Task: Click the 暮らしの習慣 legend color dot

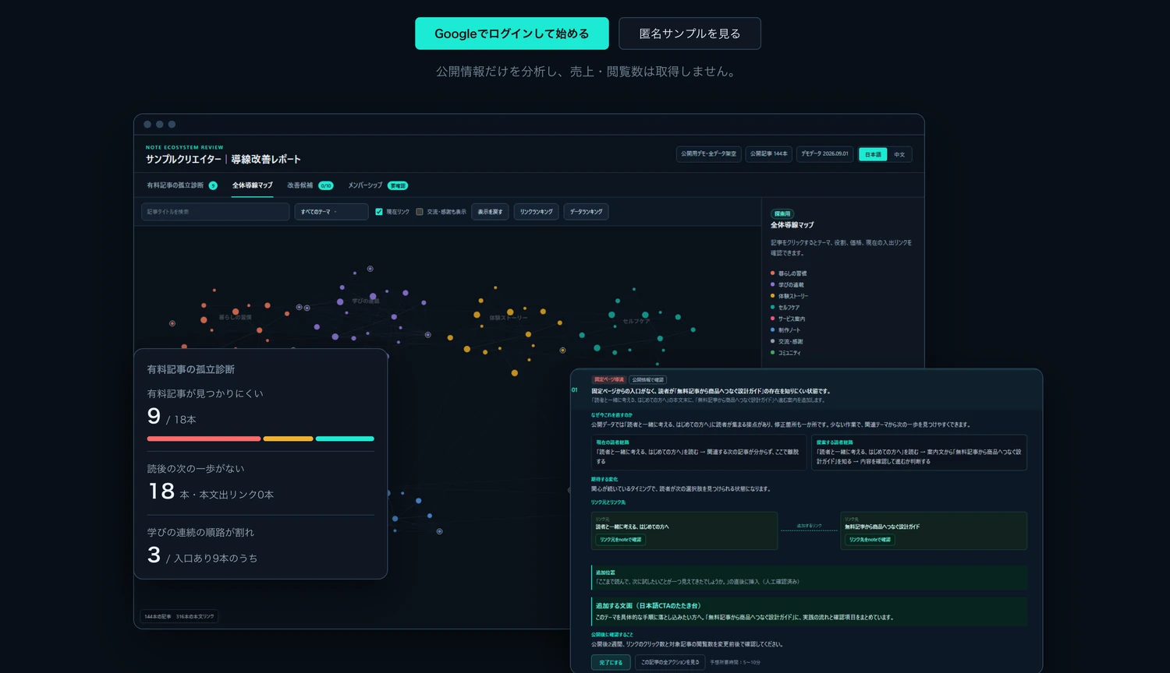Action: pyautogui.click(x=773, y=273)
